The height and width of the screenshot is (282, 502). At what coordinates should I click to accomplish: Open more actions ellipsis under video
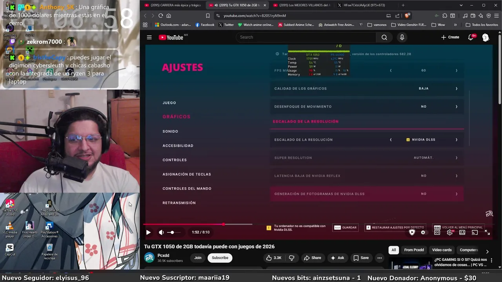(x=379, y=258)
